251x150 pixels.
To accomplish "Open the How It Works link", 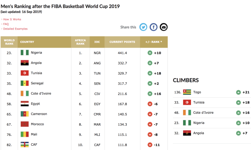I will click(12, 19).
